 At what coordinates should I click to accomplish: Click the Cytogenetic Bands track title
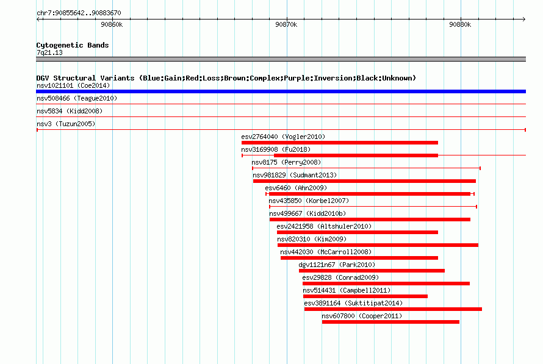point(73,45)
